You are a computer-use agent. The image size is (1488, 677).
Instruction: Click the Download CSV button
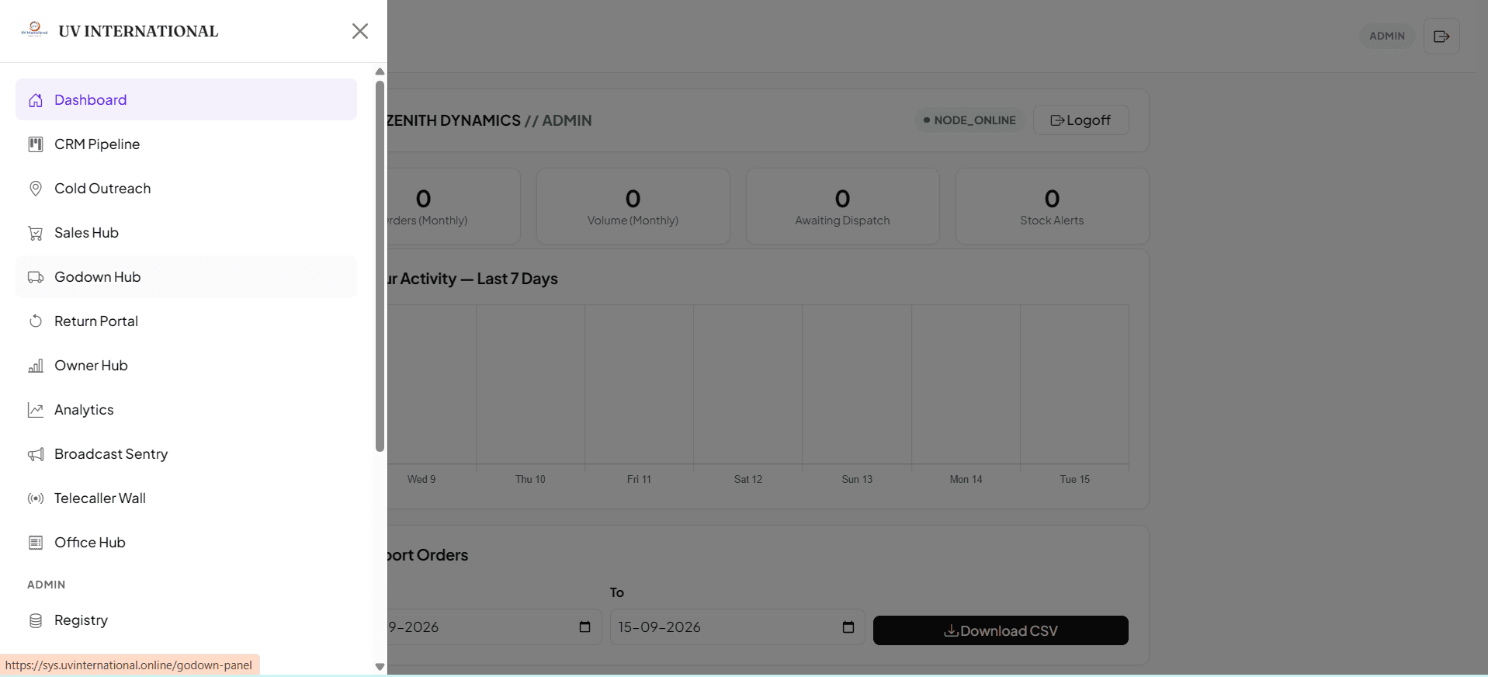click(1001, 630)
